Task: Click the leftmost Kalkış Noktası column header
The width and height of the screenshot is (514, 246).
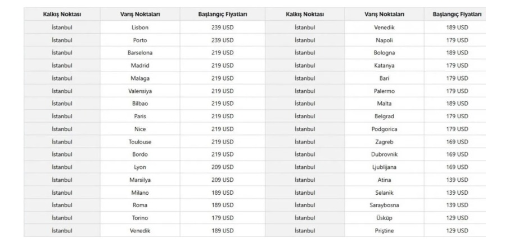Action: (x=62, y=14)
